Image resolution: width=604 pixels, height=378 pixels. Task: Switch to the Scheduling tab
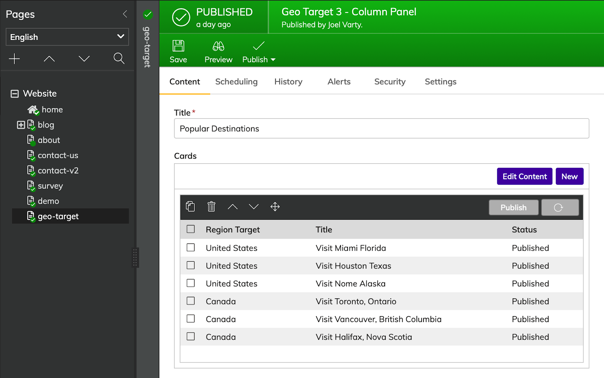point(236,82)
